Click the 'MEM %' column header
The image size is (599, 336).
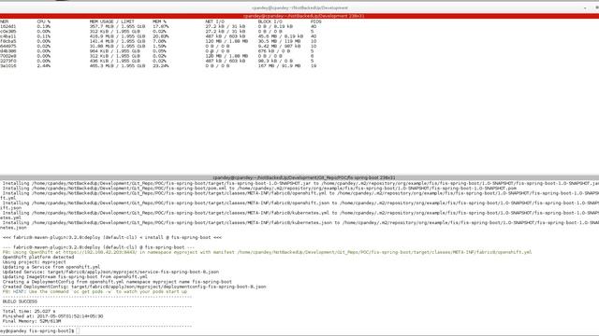[159, 21]
